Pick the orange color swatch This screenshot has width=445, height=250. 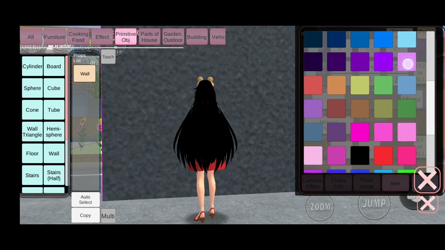click(337, 85)
